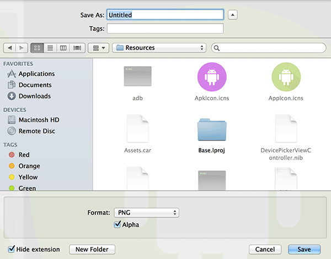This screenshot has height=259, width=331.
Task: Click the Cancel button
Action: [265, 249]
